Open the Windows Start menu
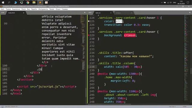The image size is (192, 108). point(3,2)
